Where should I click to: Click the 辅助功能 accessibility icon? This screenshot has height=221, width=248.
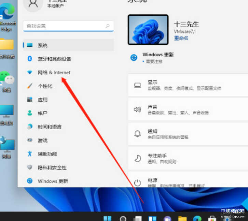(x=30, y=154)
